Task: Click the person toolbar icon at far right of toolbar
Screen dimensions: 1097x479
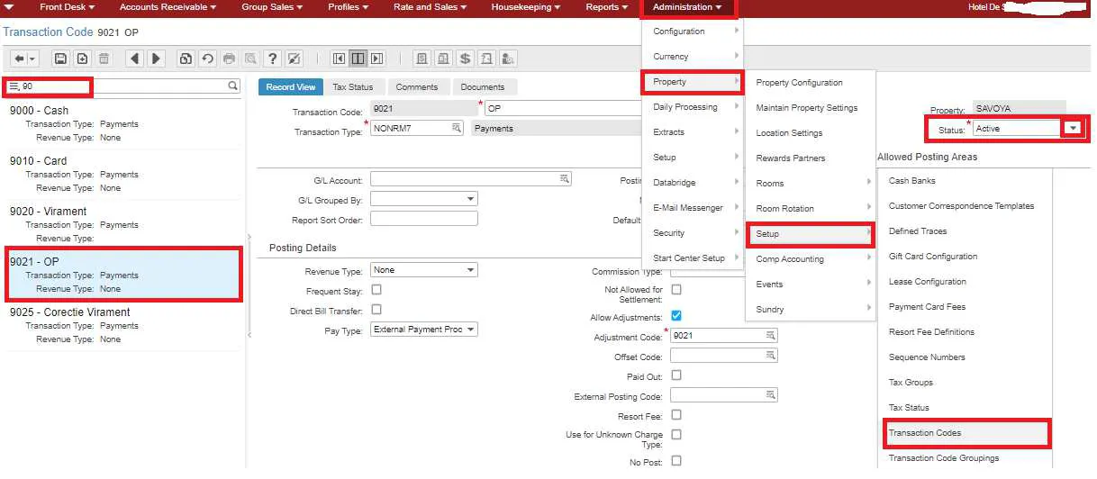Action: 508,59
